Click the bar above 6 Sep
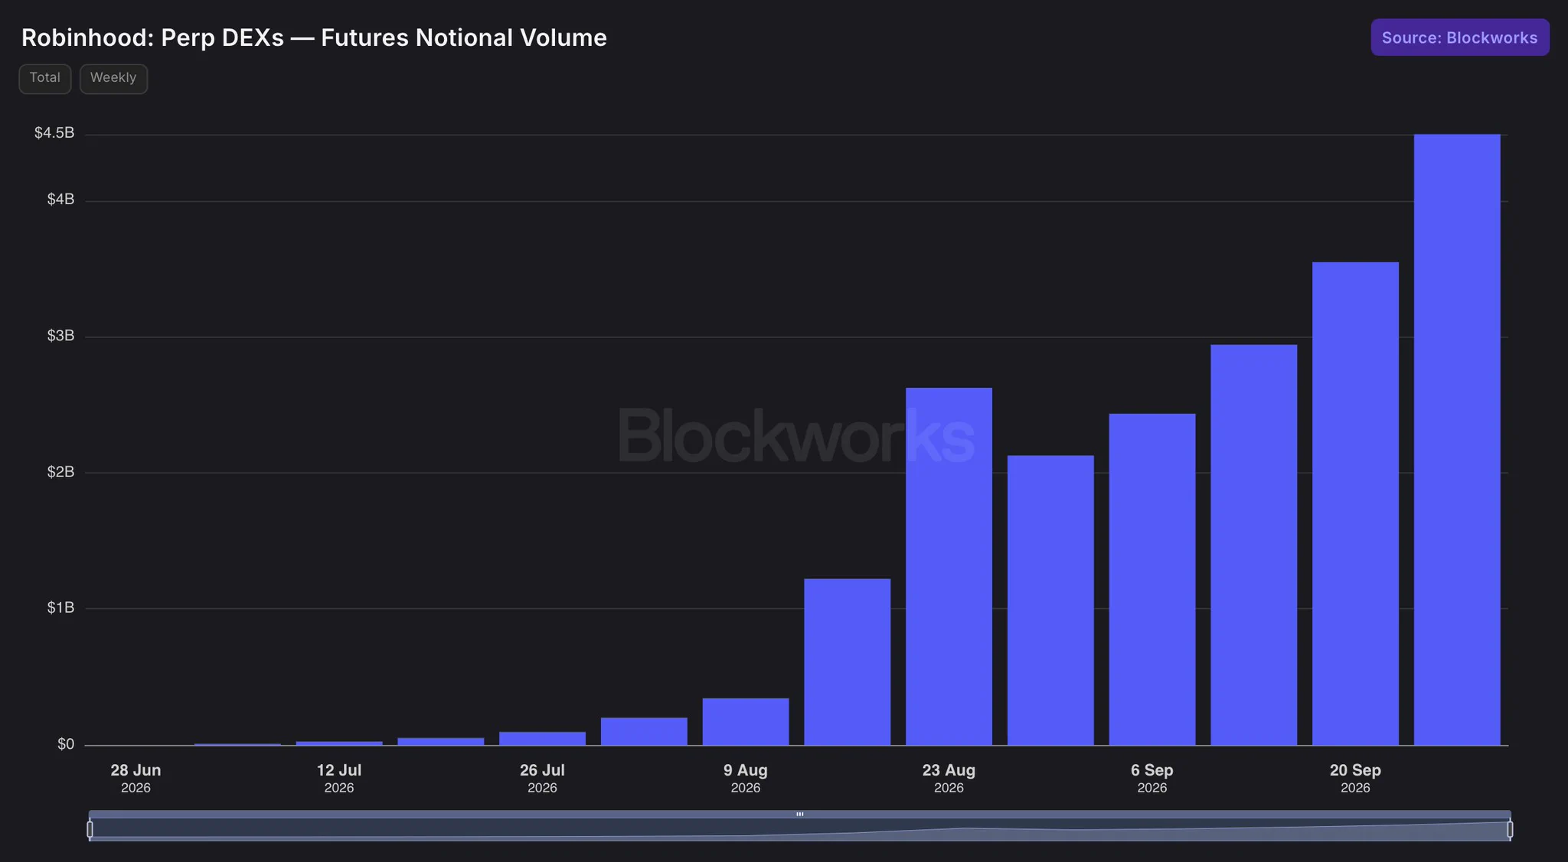 pos(1152,579)
